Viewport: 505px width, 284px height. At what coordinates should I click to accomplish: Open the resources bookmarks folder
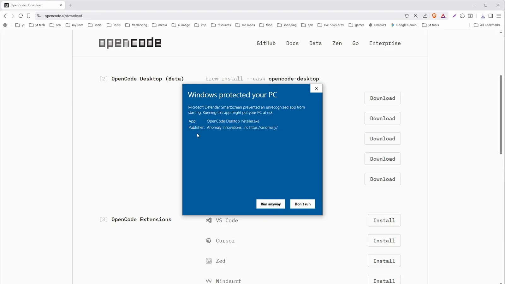coord(221,25)
